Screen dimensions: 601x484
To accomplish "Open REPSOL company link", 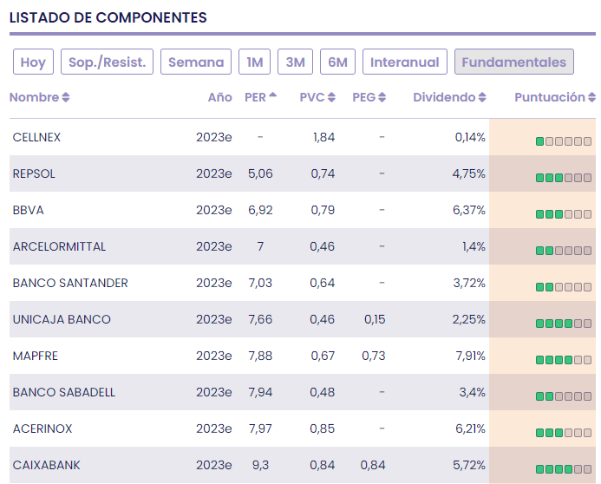I will [x=34, y=173].
